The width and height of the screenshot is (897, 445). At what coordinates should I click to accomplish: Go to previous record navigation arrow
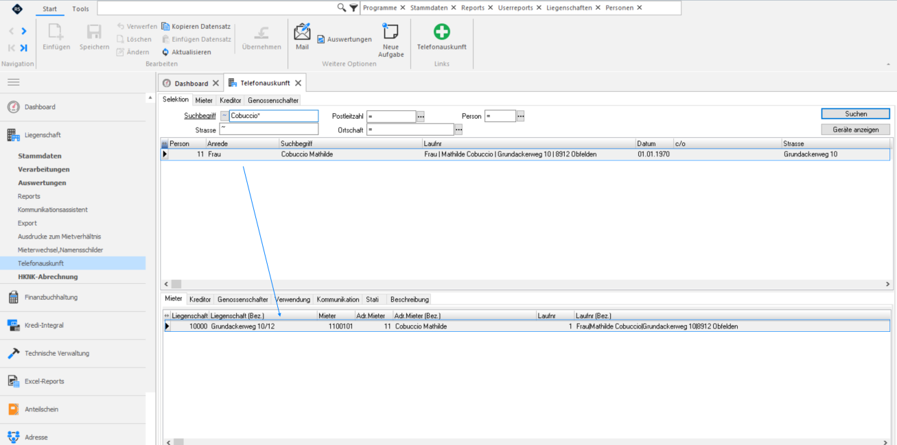[11, 31]
